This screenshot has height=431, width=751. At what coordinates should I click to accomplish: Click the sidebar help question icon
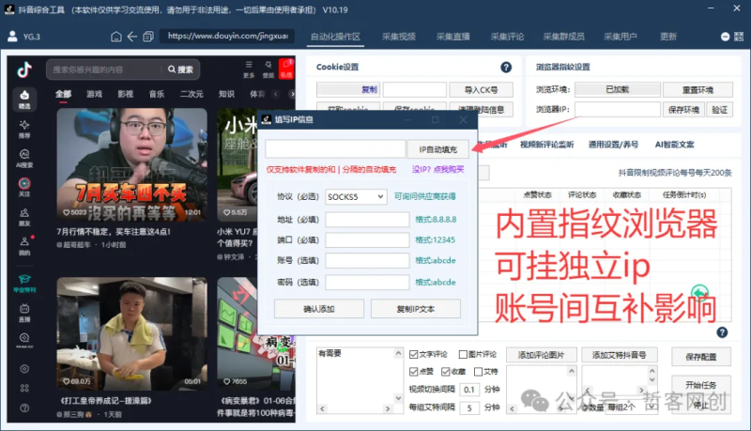(x=24, y=408)
